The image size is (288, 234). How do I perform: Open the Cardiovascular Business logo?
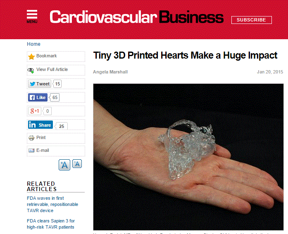(136, 17)
